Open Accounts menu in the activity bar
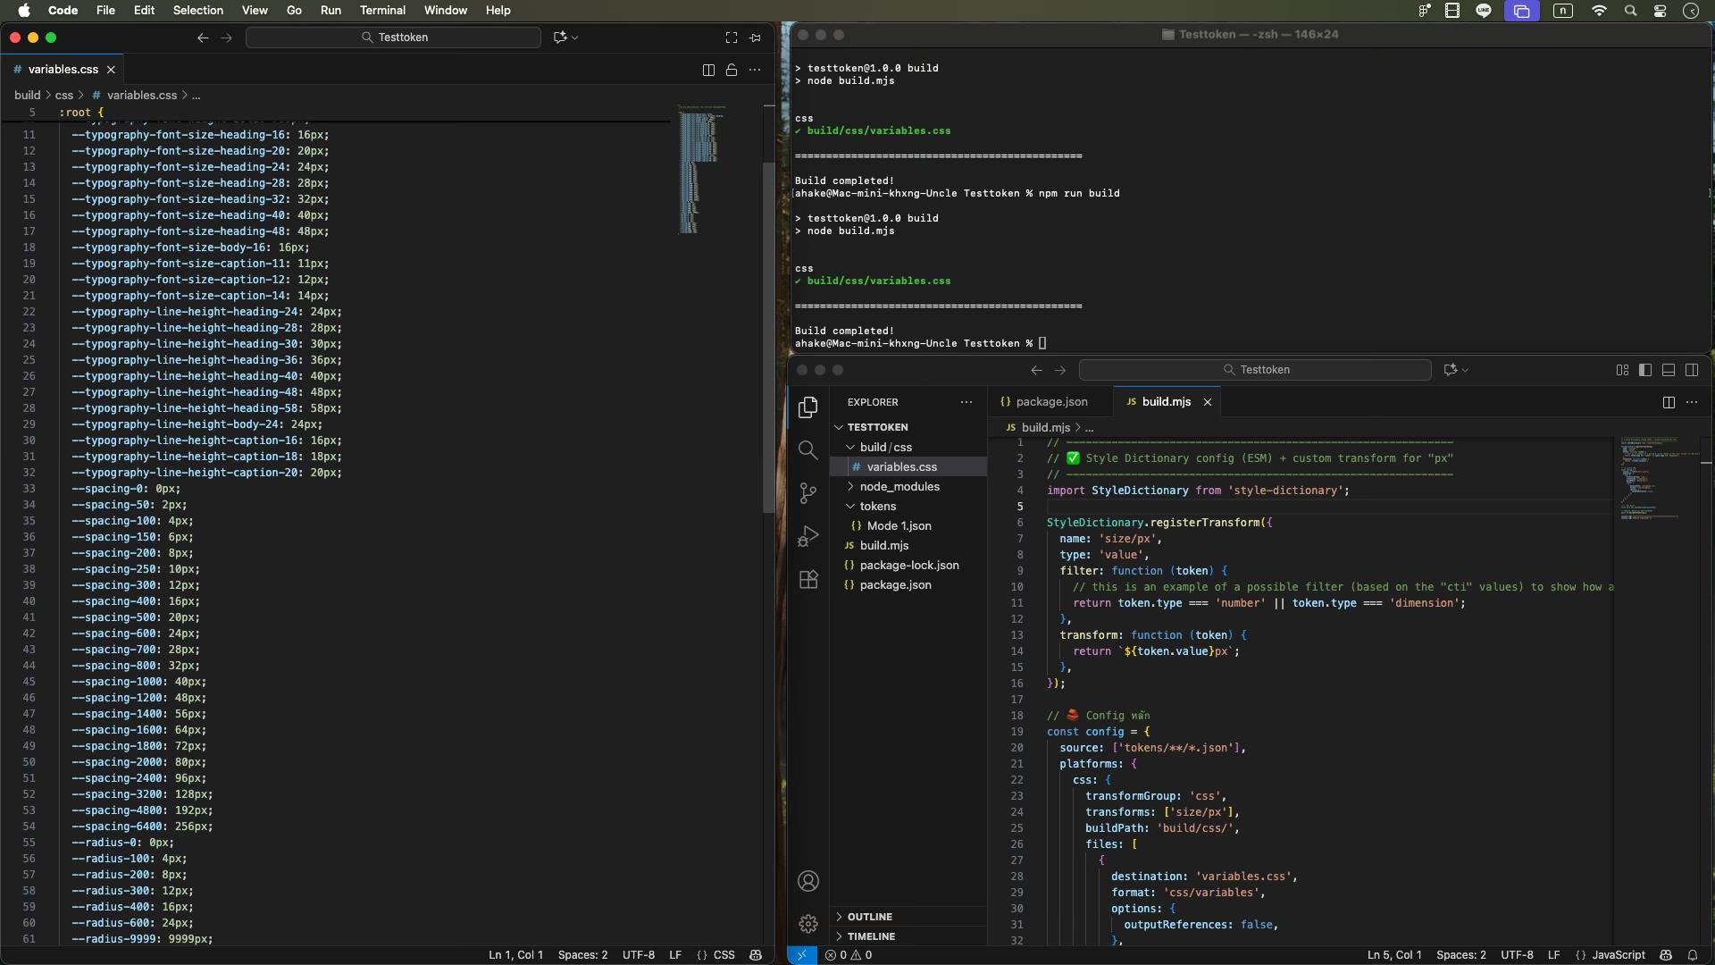Viewport: 1715px width, 965px height. [808, 881]
